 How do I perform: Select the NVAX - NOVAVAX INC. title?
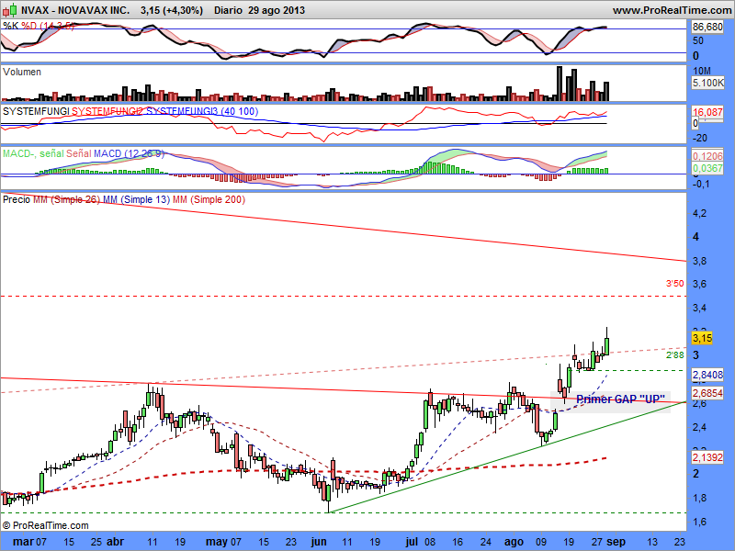pyautogui.click(x=75, y=10)
